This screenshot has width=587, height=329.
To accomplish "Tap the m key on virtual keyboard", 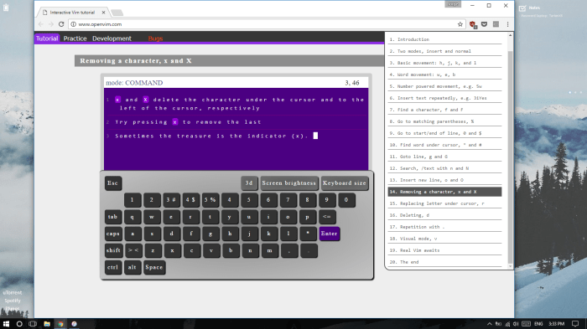I will click(269, 250).
